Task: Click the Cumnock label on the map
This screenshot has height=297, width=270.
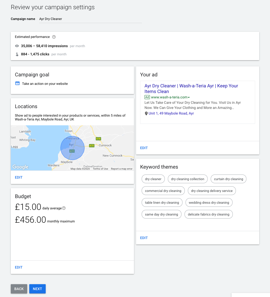Action: click(x=105, y=145)
